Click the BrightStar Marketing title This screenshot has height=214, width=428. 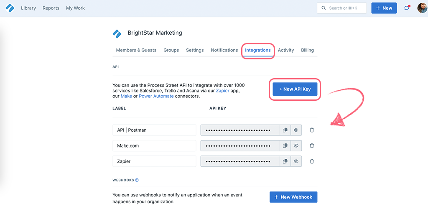point(155,33)
